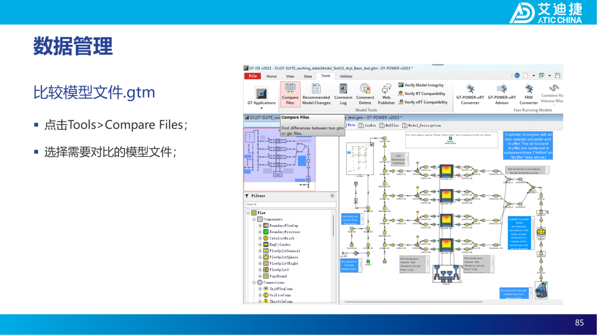The width and height of the screenshot is (597, 335).
Task: Click the blue help question-mark icon
Action: (x=517, y=76)
